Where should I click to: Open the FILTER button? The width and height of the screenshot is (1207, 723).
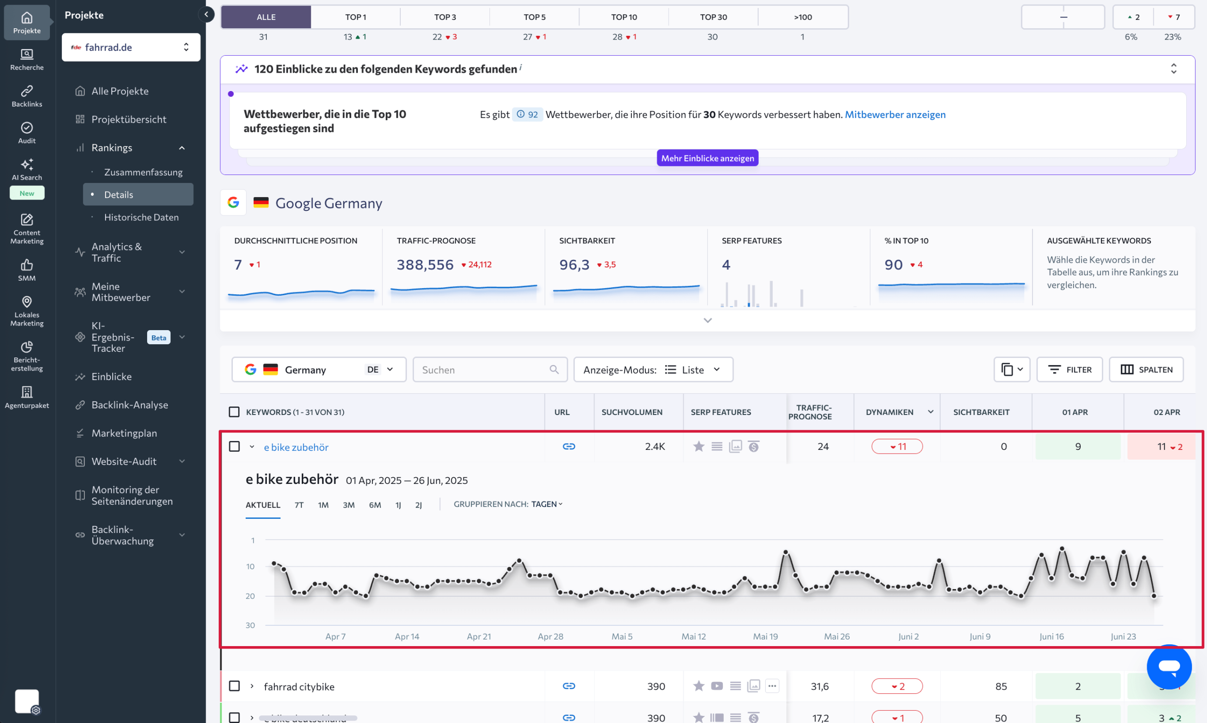[1069, 369]
